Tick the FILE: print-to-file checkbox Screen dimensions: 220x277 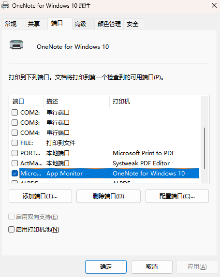click(15, 143)
